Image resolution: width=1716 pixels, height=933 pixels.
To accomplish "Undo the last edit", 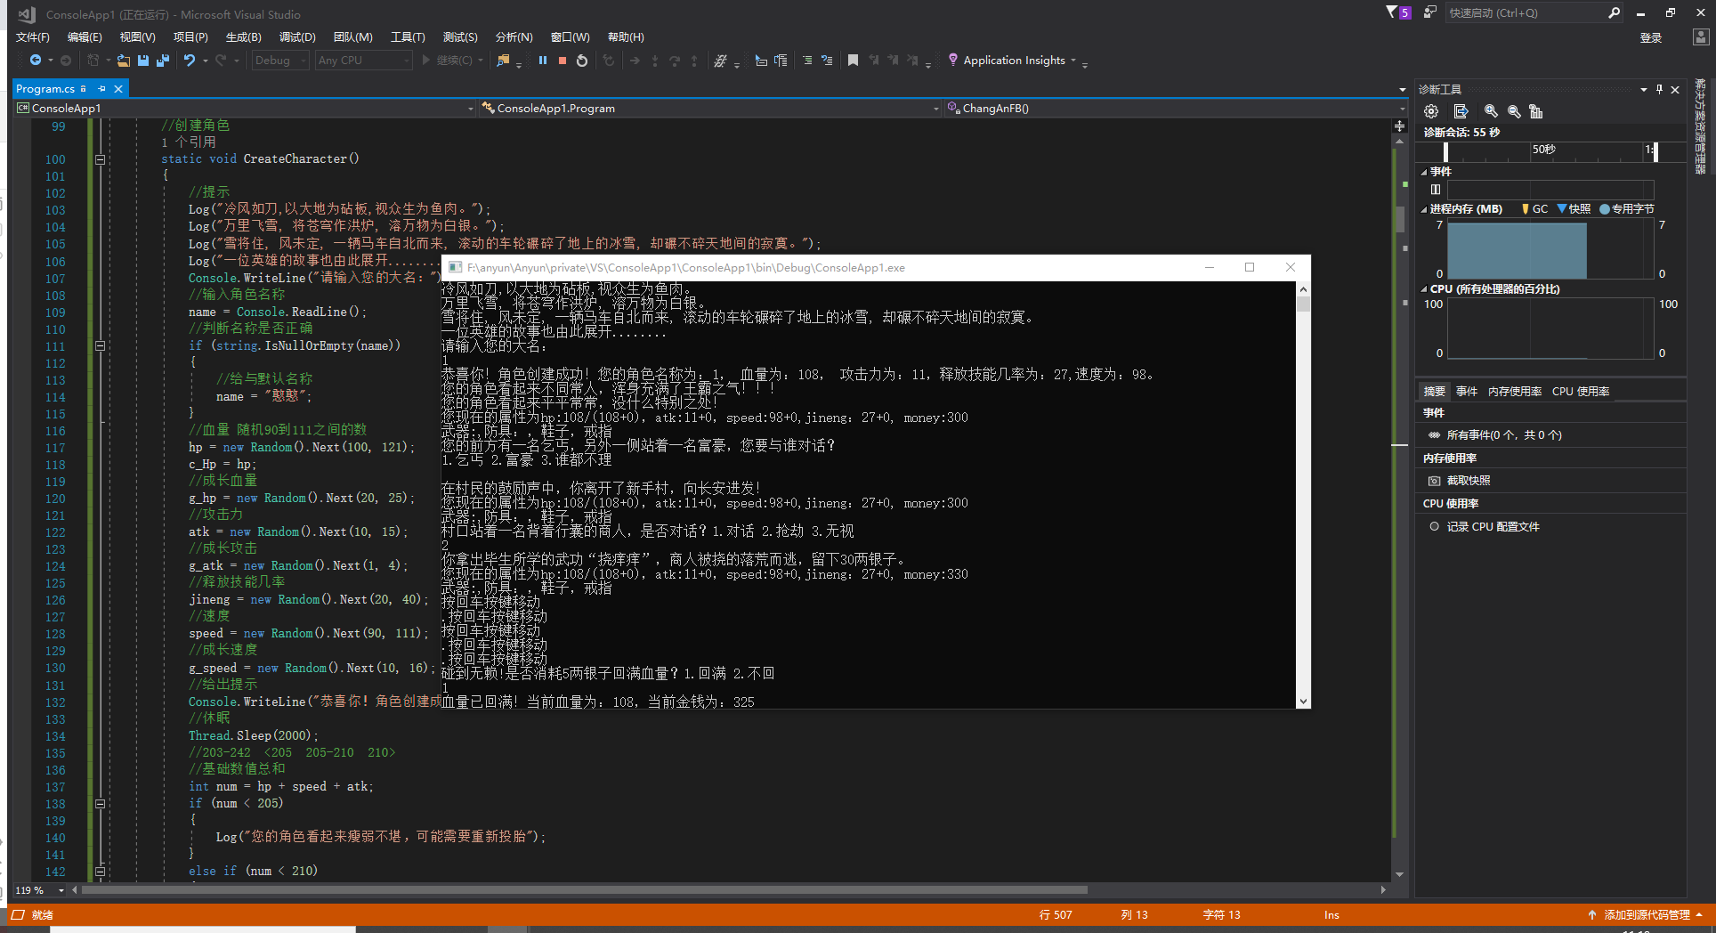I will click(190, 61).
